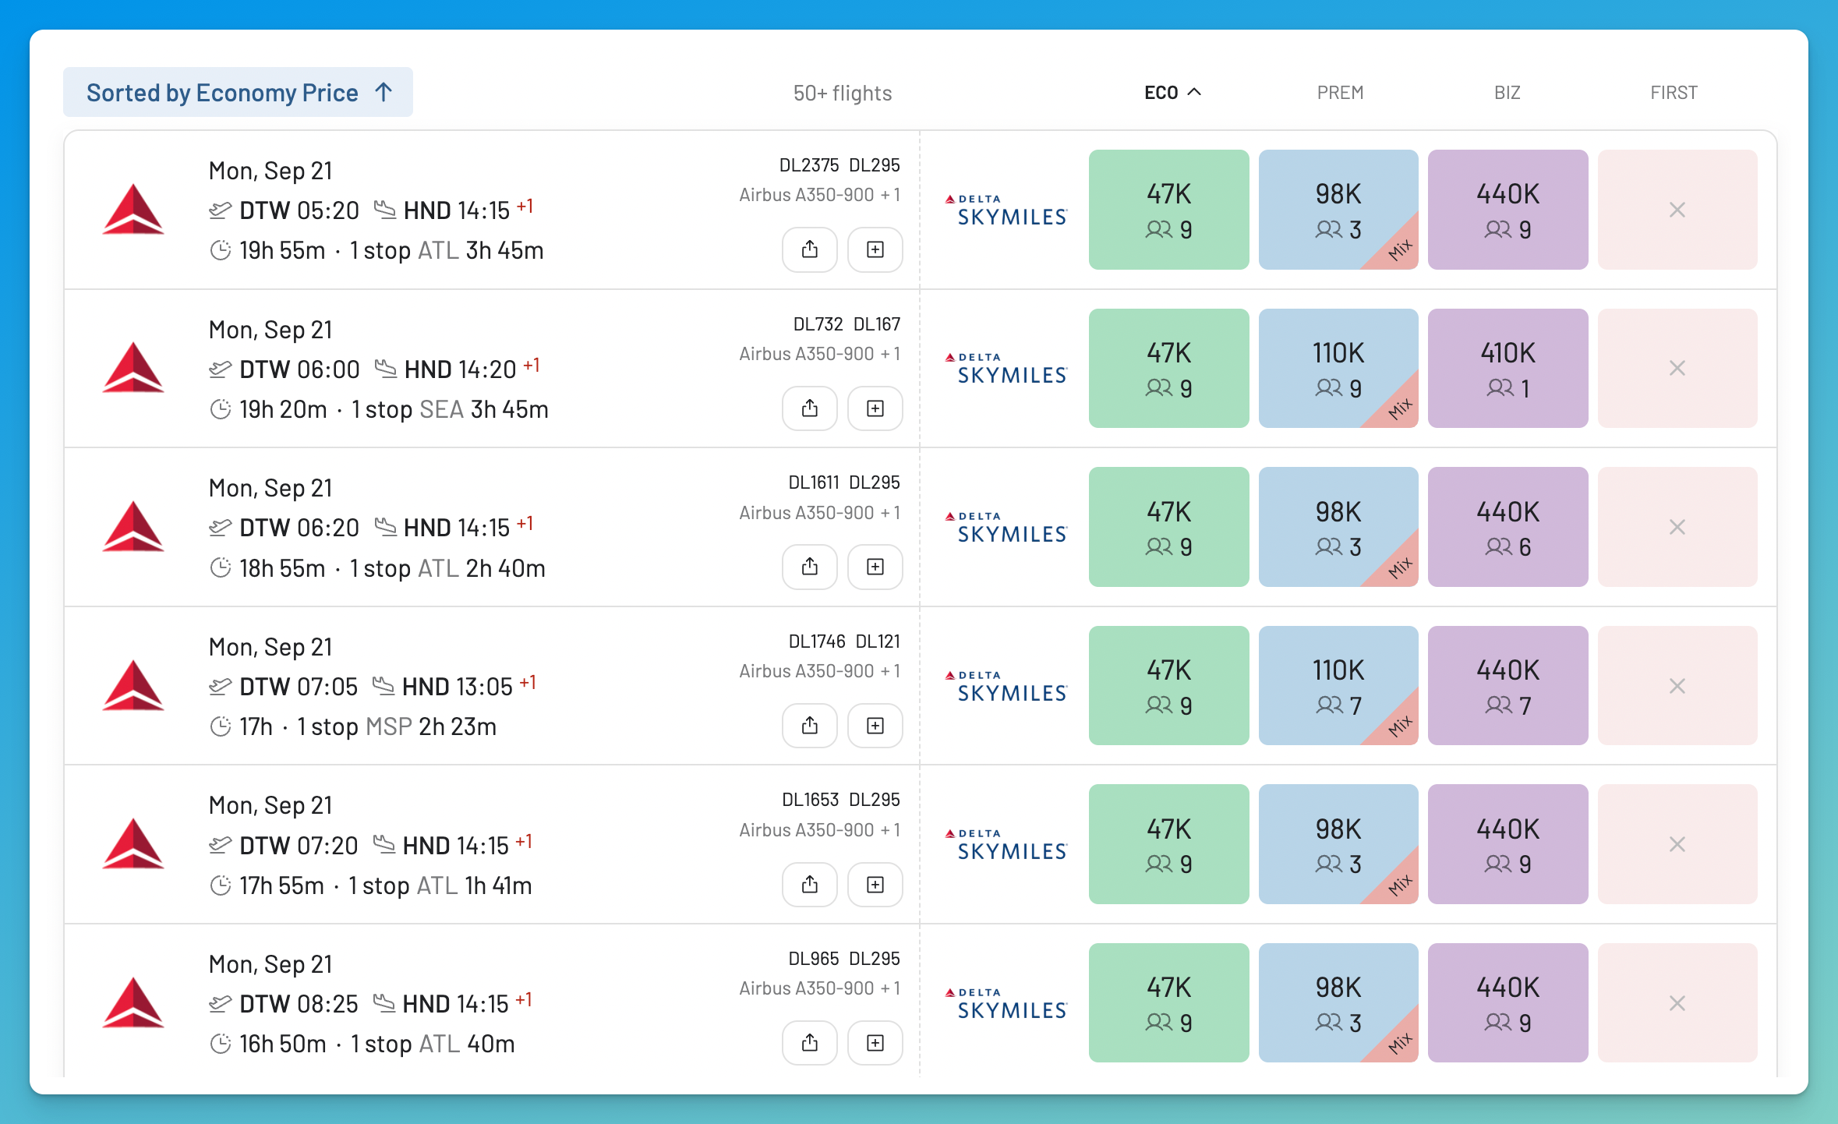
Task: Share the DTW 07:20 flight
Action: (810, 885)
